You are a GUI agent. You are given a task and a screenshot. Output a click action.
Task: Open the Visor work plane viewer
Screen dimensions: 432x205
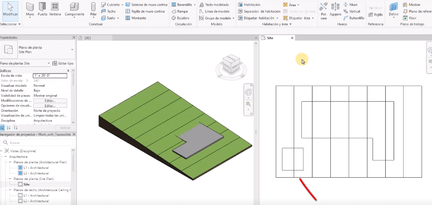pos(409,18)
